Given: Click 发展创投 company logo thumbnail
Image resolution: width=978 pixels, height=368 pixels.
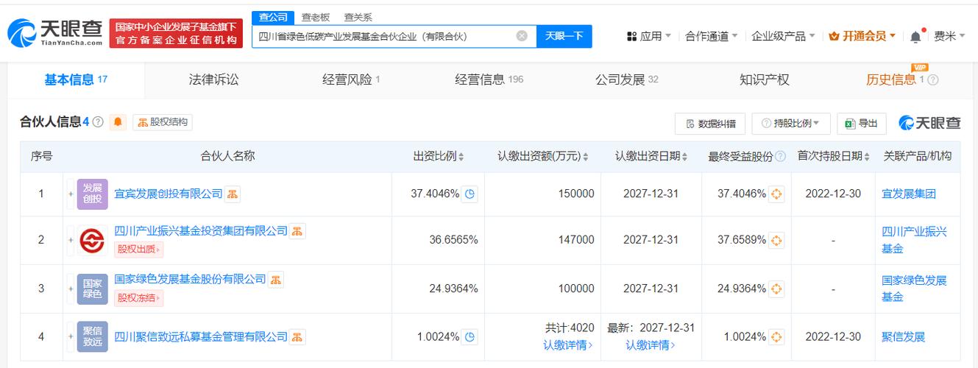Looking at the screenshot, I should 92,194.
